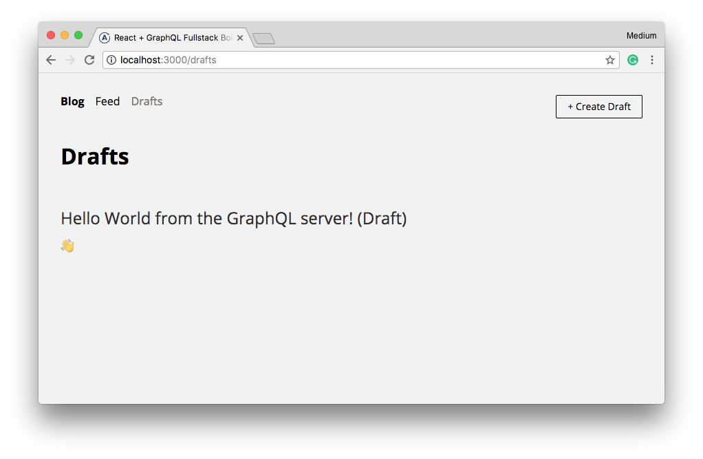Viewport: 703px width, 459px height.
Task: Reload the page with the refresh icon
Action: [x=89, y=60]
